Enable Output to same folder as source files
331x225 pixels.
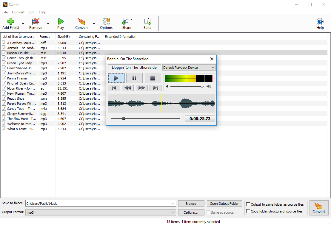click(x=248, y=204)
